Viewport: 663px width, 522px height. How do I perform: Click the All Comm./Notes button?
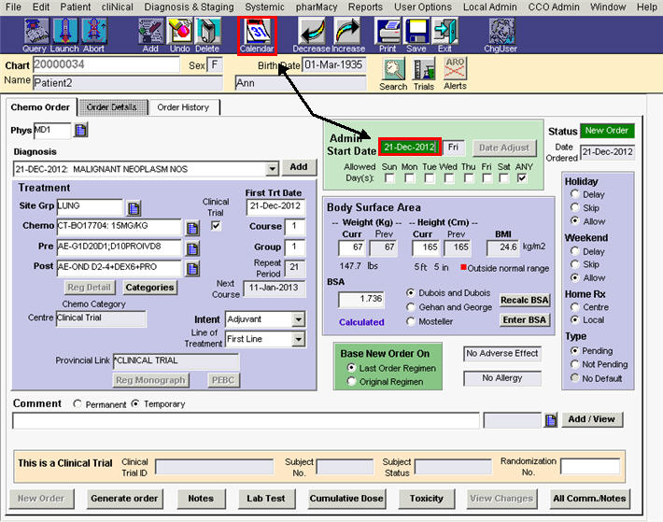(x=589, y=499)
